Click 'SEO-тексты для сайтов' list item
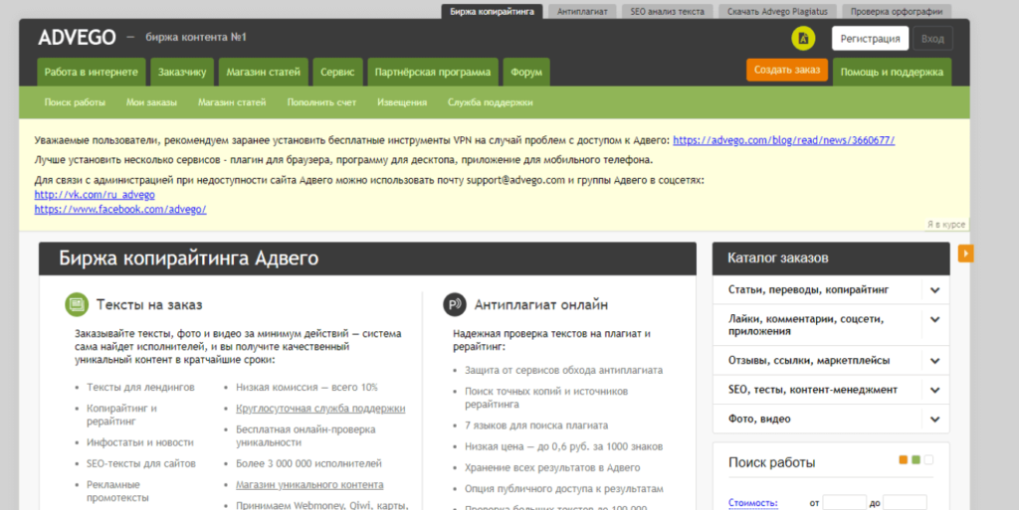The height and width of the screenshot is (510, 1019). pyautogui.click(x=141, y=464)
